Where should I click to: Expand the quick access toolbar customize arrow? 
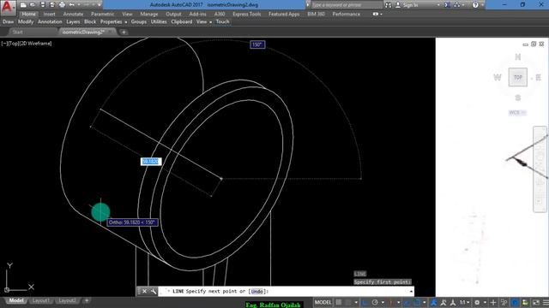click(100, 5)
